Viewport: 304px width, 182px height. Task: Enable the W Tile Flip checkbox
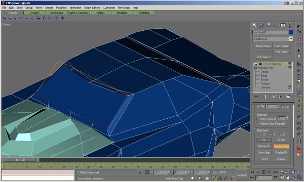[x=283, y=107]
